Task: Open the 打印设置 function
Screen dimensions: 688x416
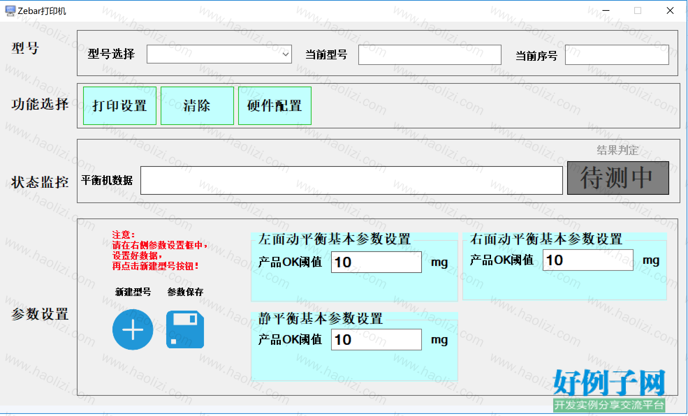Action: pos(119,106)
